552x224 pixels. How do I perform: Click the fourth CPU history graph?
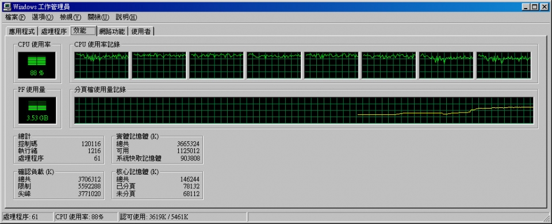pos(274,65)
